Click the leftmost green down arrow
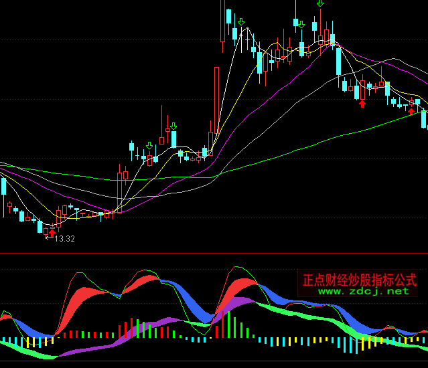Screen dimensions: 428x368 (149, 145)
